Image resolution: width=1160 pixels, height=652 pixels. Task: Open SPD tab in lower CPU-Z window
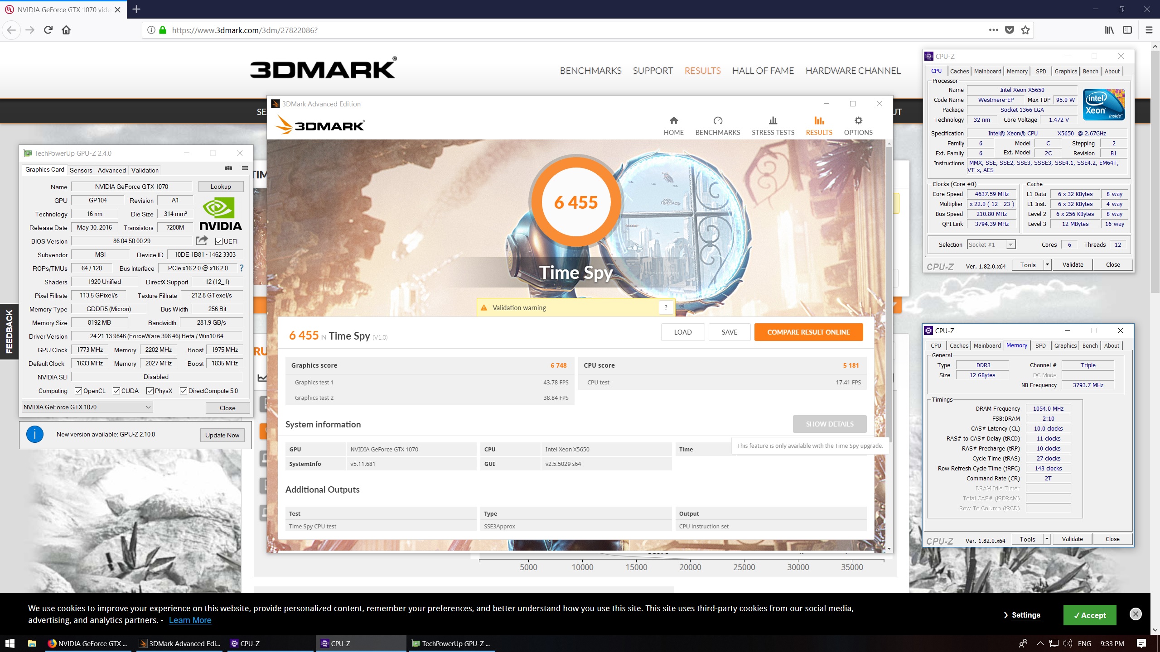point(1041,345)
